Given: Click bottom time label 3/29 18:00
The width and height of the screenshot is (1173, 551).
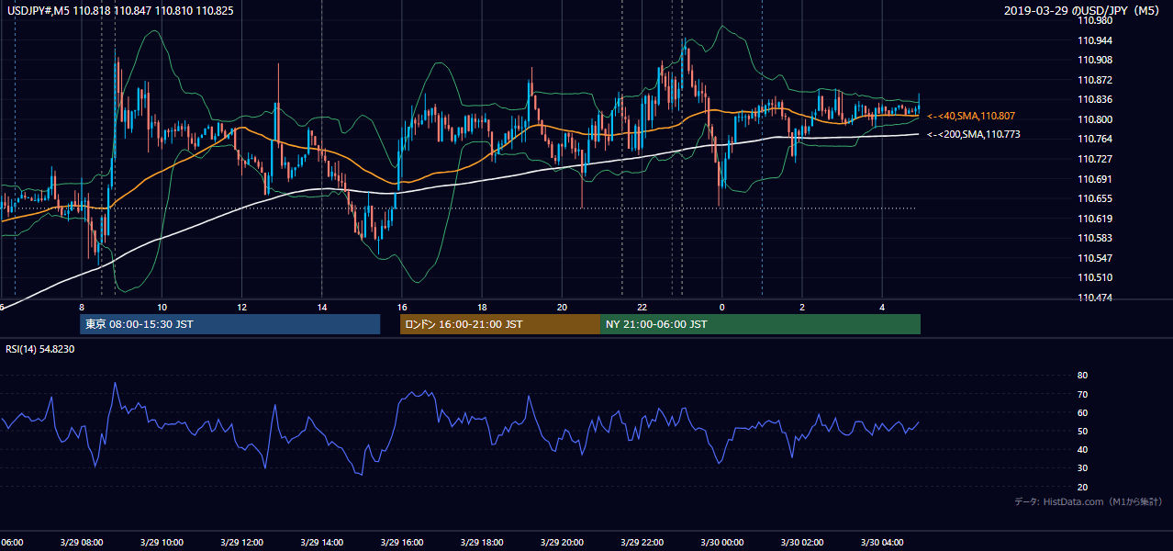Looking at the screenshot, I should click(x=482, y=543).
